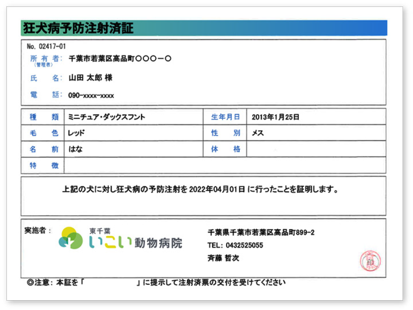413x310 pixels.
Task: Click the 種類 header cell
Action: (43, 117)
